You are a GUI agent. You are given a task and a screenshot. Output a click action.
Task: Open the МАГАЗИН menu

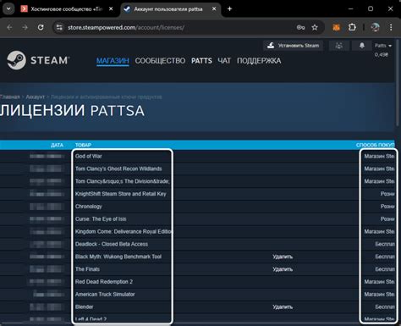pos(113,61)
